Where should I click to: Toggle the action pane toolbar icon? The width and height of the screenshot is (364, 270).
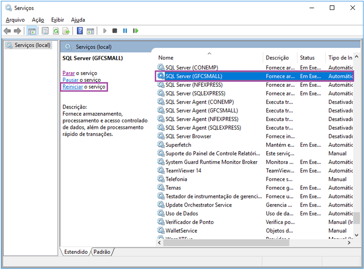[90, 31]
